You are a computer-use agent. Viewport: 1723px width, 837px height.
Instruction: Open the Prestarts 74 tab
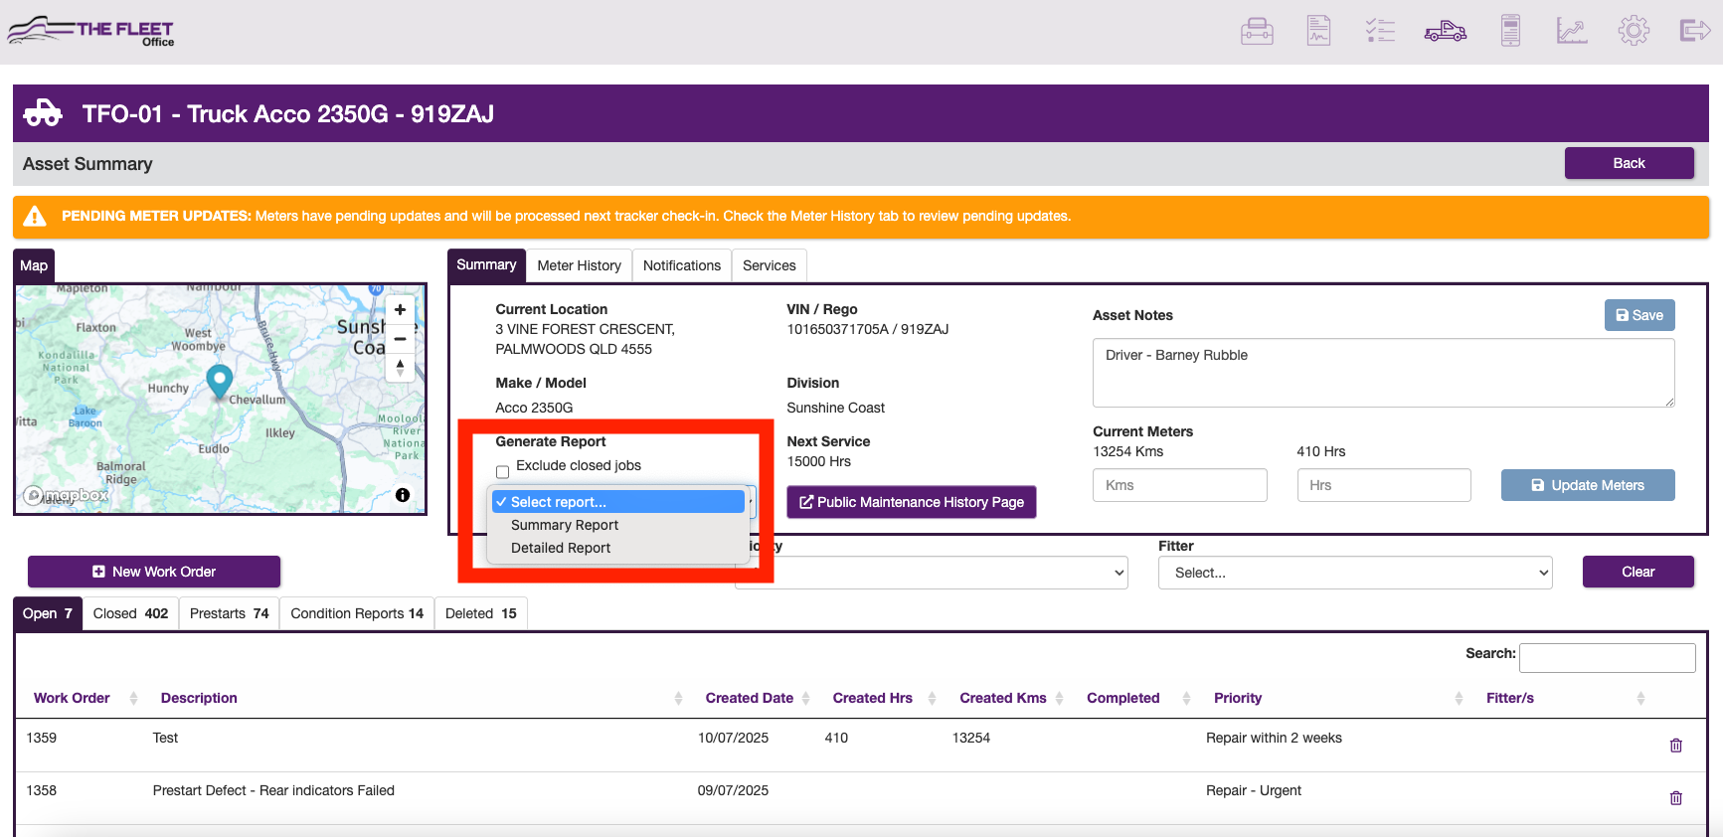(230, 613)
